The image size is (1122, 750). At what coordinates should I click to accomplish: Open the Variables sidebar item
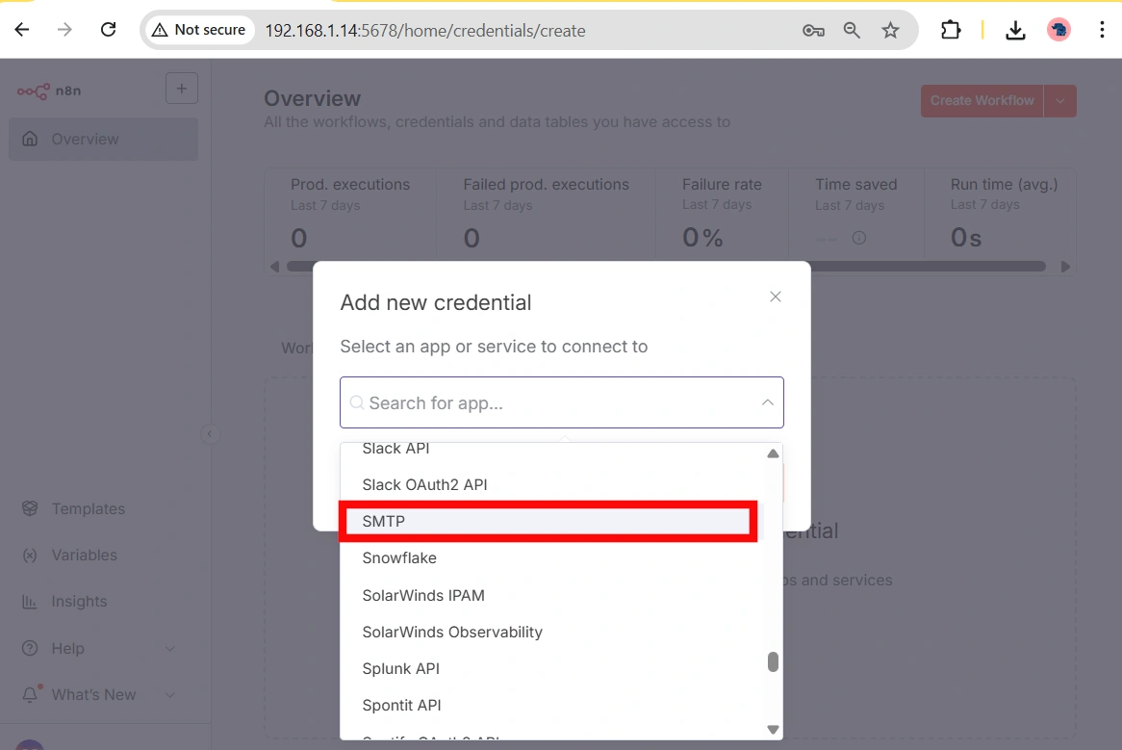tap(84, 556)
